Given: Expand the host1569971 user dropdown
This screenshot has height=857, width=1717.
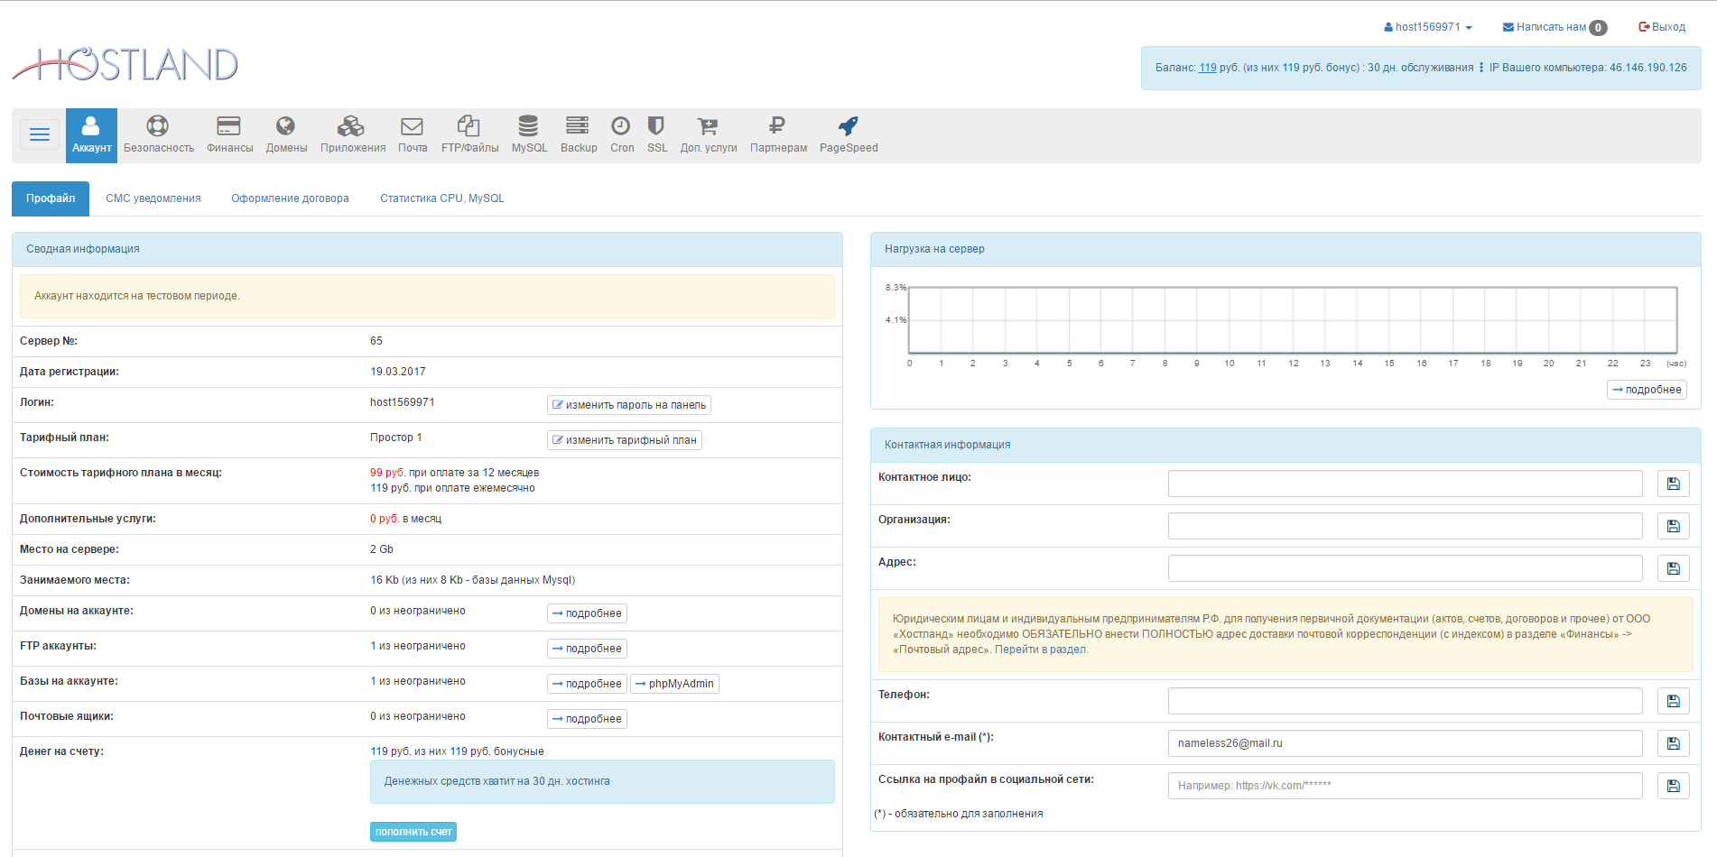Looking at the screenshot, I should [1428, 27].
